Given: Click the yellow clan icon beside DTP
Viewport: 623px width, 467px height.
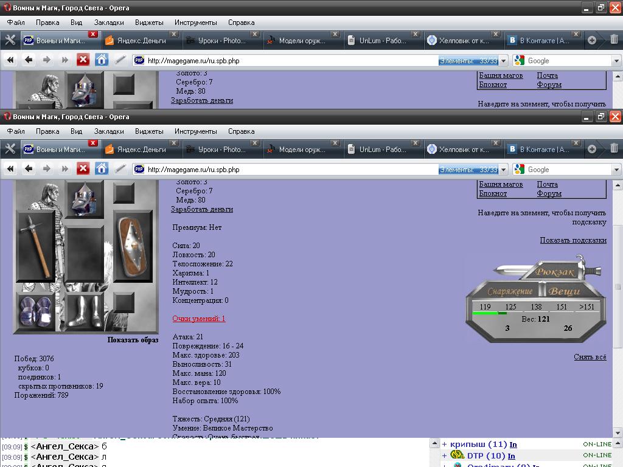Looking at the screenshot, I should [458, 455].
